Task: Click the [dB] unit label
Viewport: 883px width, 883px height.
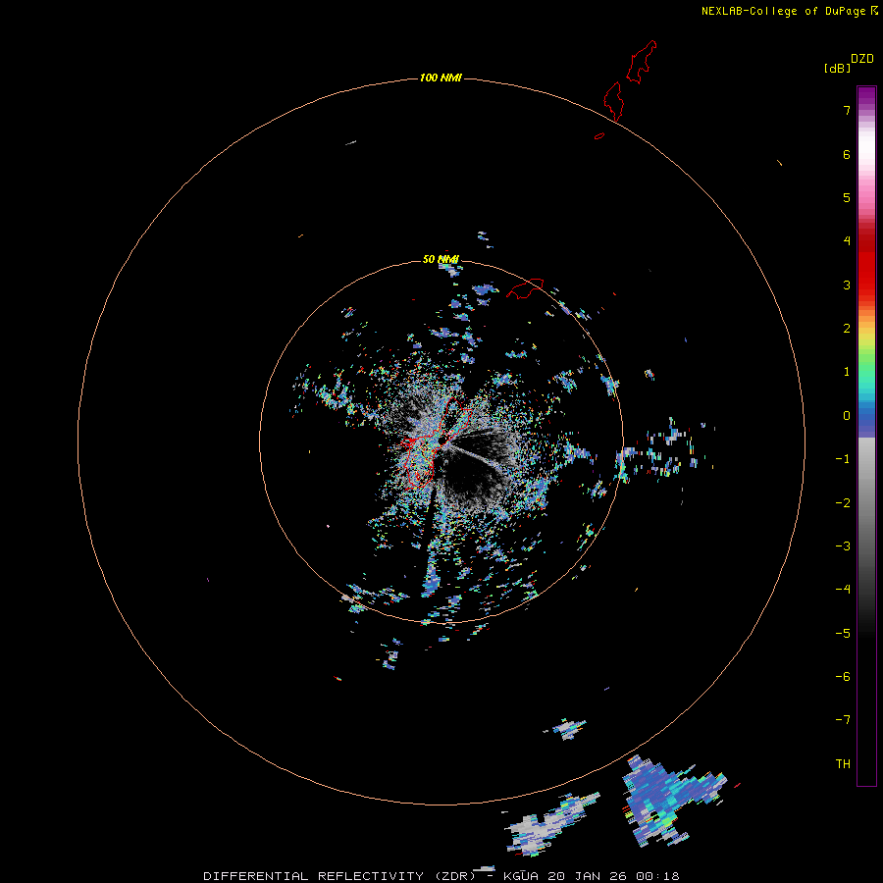Action: (x=838, y=68)
